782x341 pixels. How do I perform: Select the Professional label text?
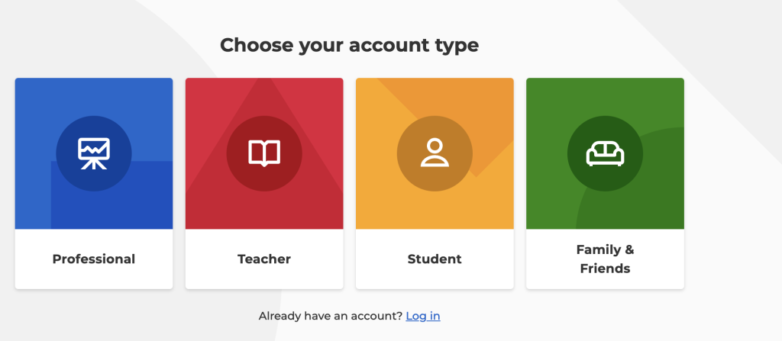tap(94, 259)
